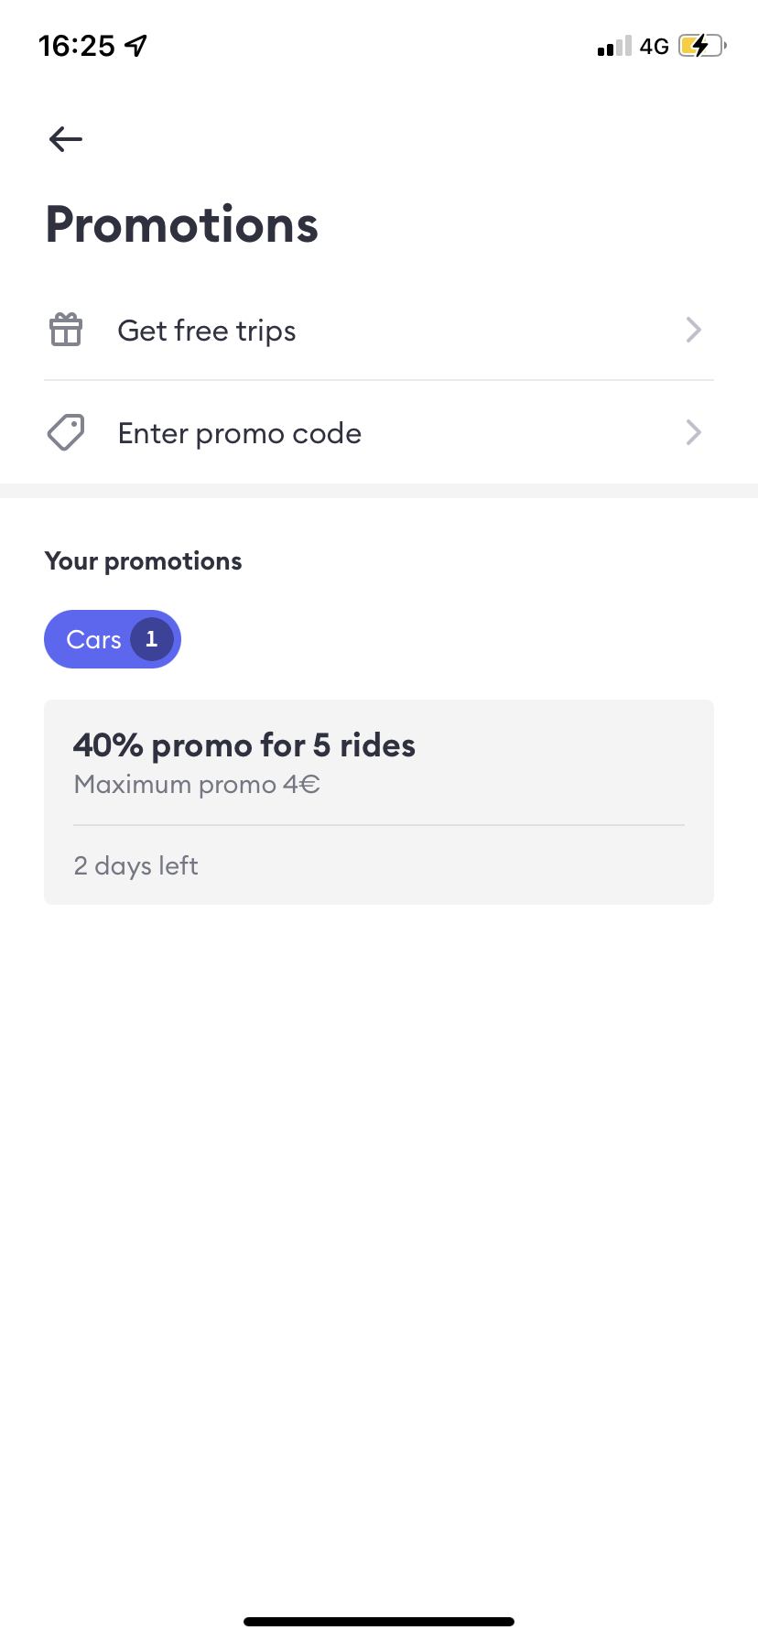Click the Your promotions heading
Screen dimensions: 758x1641
coord(144,561)
